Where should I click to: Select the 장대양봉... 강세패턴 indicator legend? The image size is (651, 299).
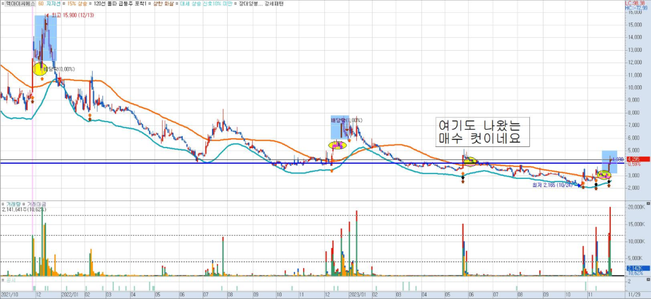tap(261, 4)
